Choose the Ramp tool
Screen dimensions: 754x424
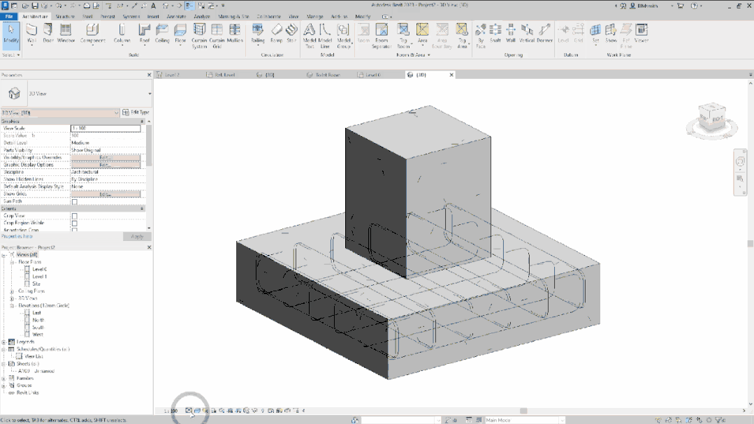click(277, 34)
